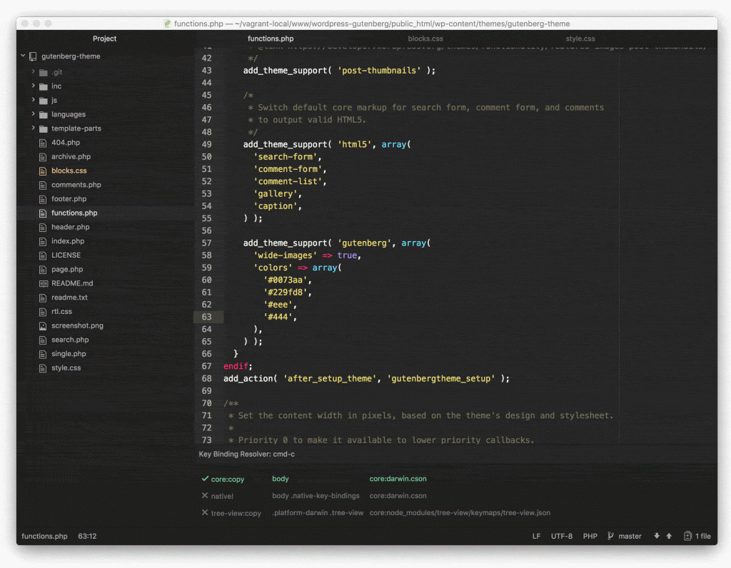Image resolution: width=731 pixels, height=568 pixels.
Task: Click the languages folder icon
Action: coord(44,115)
